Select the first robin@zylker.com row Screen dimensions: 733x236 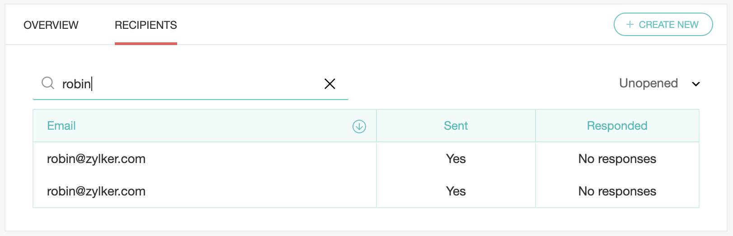(x=96, y=159)
